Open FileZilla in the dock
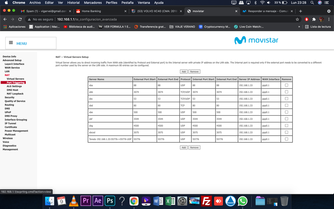Screen dimensions: 334x209 click(206, 201)
